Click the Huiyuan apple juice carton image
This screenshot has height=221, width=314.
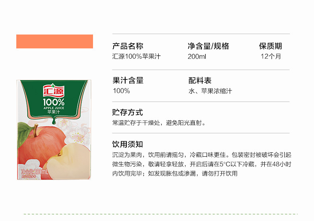coord(54,130)
